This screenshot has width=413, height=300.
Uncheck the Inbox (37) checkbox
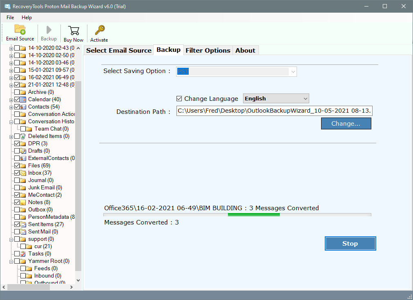tap(17, 173)
